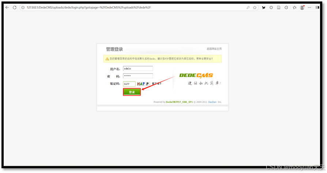Screen dimensions: 327x173
Task: Open the DedeCMSV57_GBK_SP1 link
Action: pos(179,102)
